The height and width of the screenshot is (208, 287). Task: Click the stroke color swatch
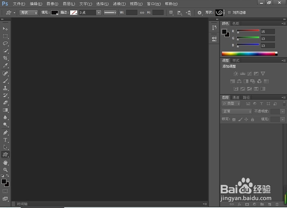click(73, 12)
